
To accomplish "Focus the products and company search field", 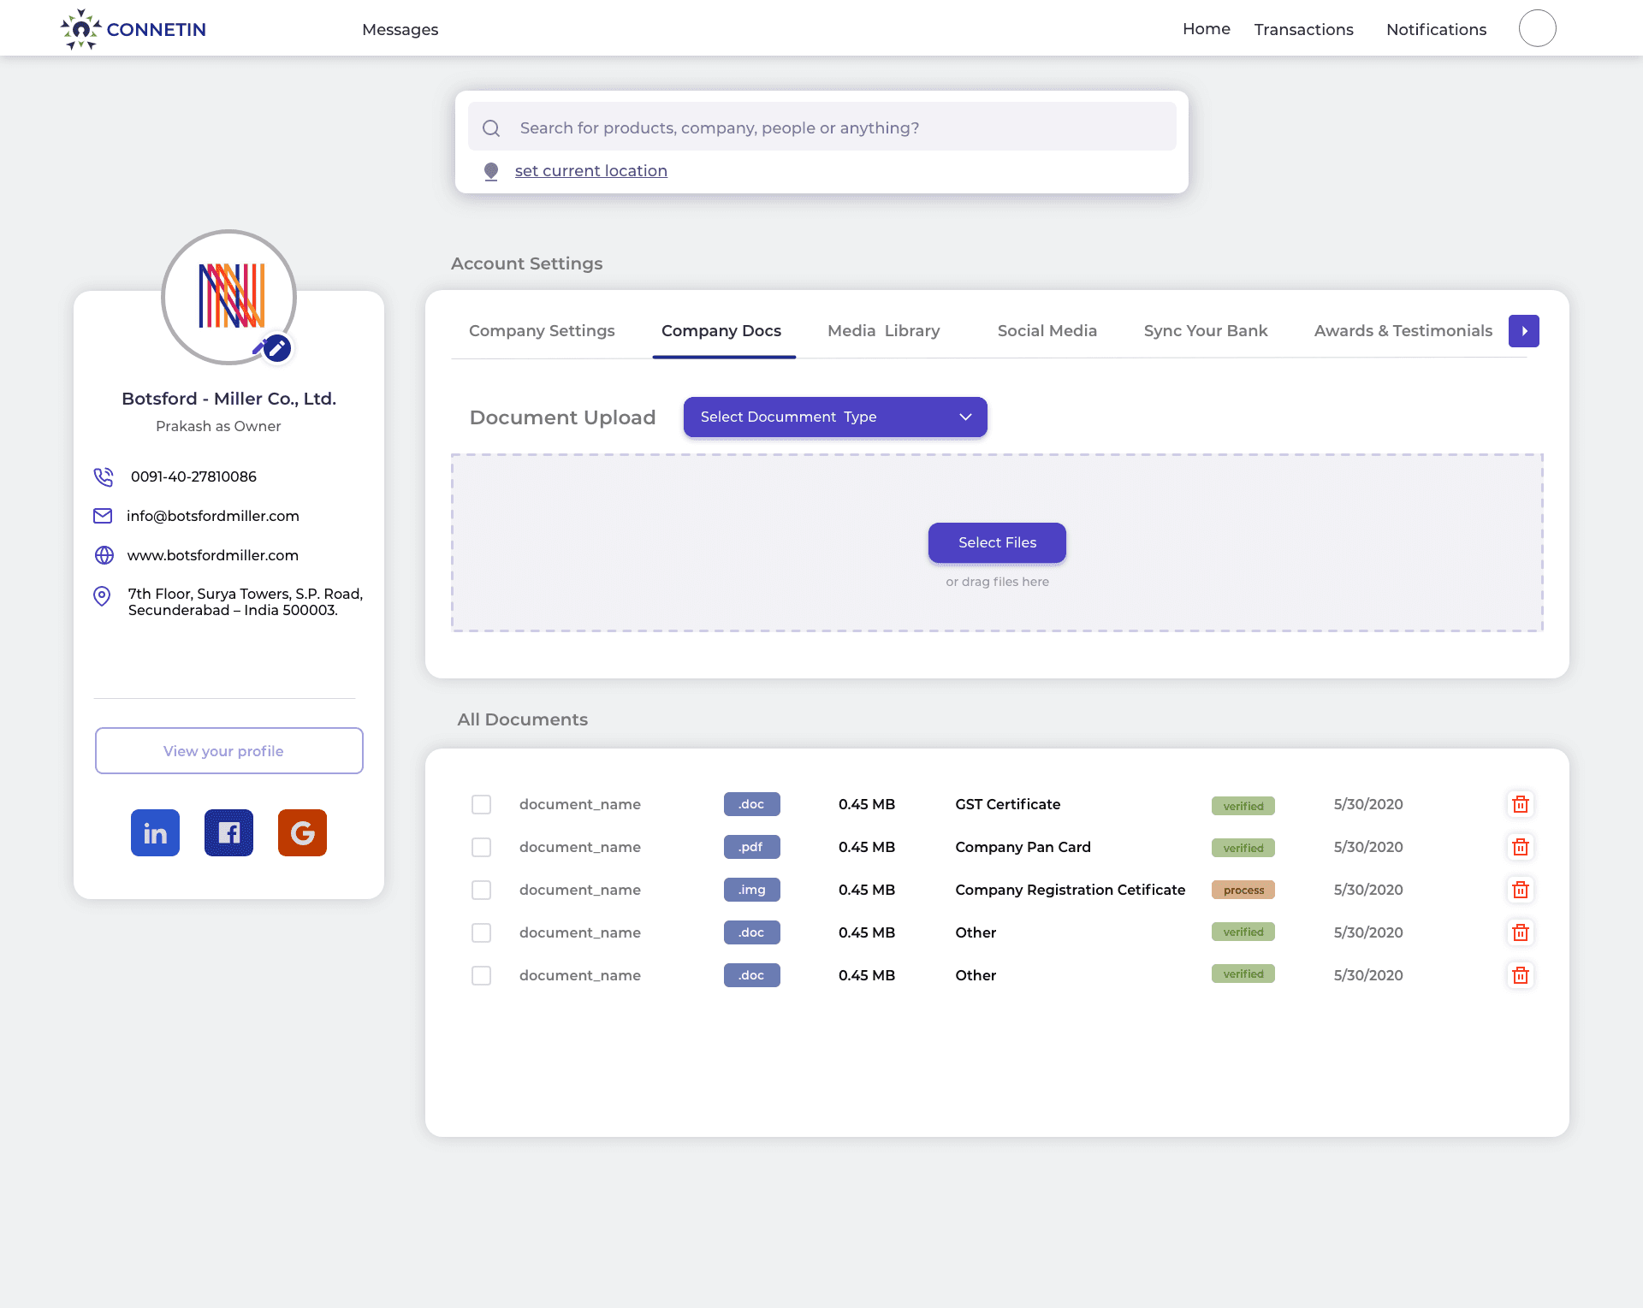I will (x=821, y=127).
